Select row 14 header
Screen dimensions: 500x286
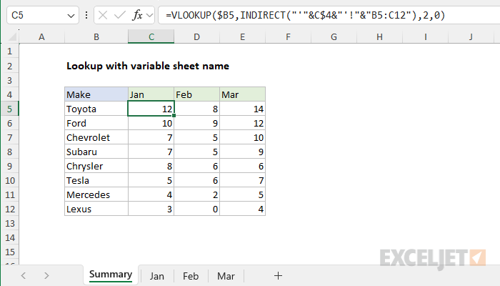(9, 238)
